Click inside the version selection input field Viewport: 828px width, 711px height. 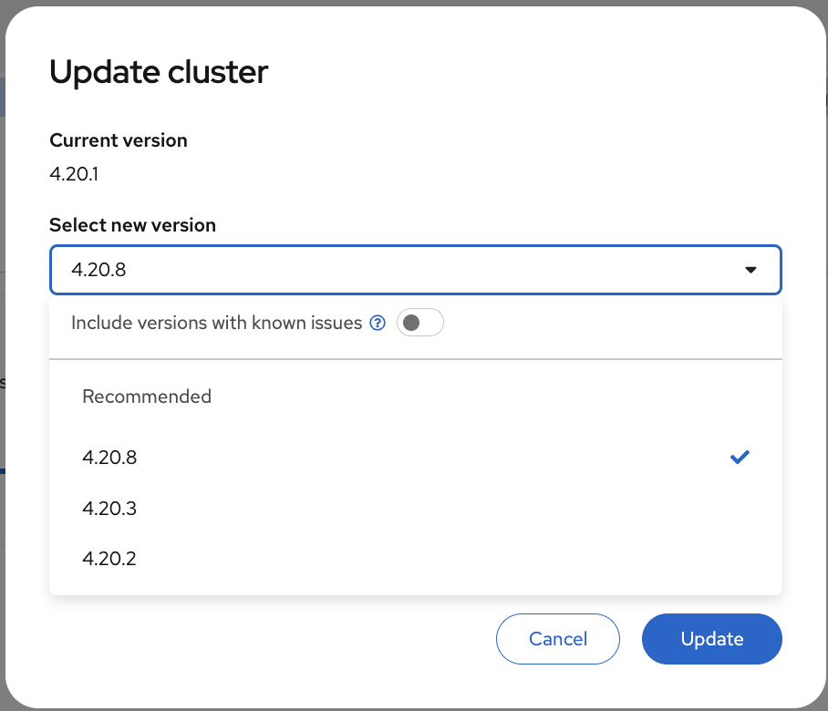pyautogui.click(x=365, y=270)
